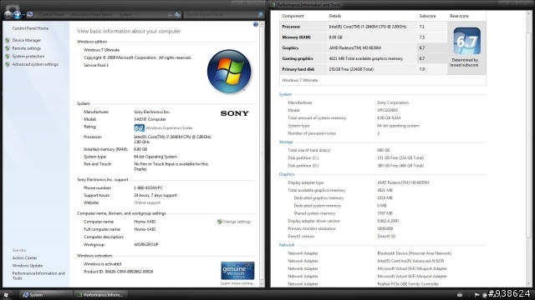Open System protection from the sidebar
Image resolution: width=535 pixels, height=300 pixels.
point(28,56)
